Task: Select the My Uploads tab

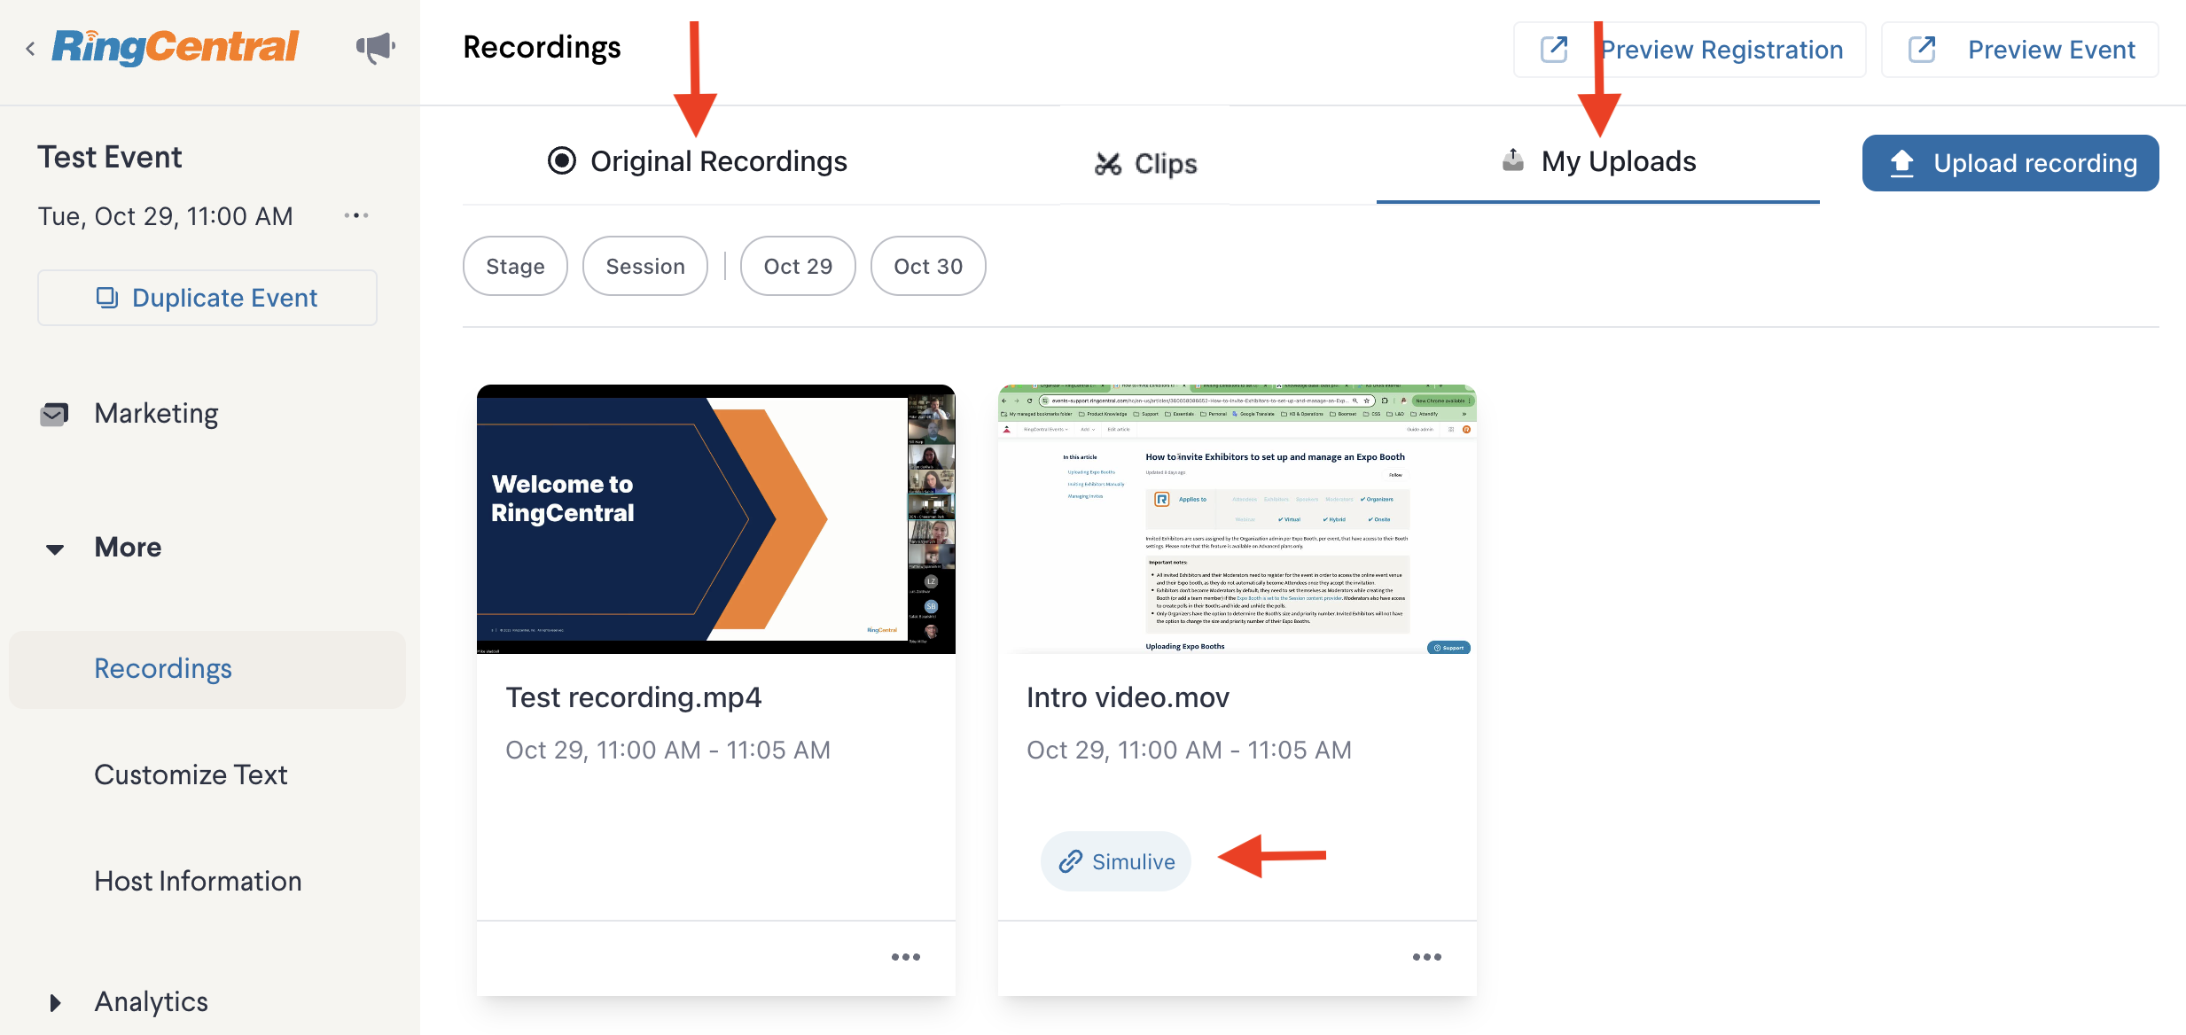Action: coord(1598,161)
